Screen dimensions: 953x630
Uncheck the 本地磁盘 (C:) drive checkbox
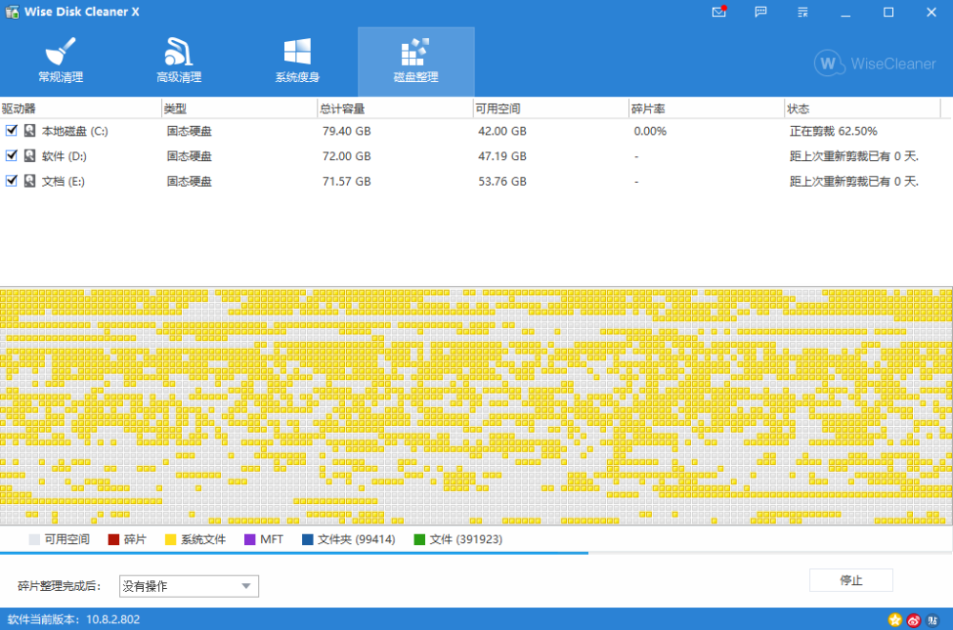(11, 131)
